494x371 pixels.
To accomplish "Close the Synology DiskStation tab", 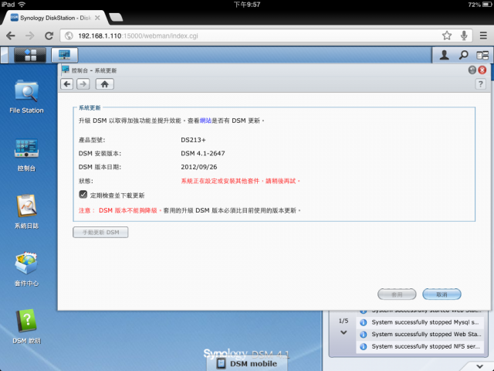I will [98, 18].
